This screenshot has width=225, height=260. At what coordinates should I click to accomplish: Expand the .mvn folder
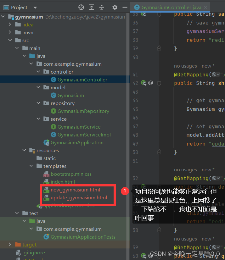10,32
